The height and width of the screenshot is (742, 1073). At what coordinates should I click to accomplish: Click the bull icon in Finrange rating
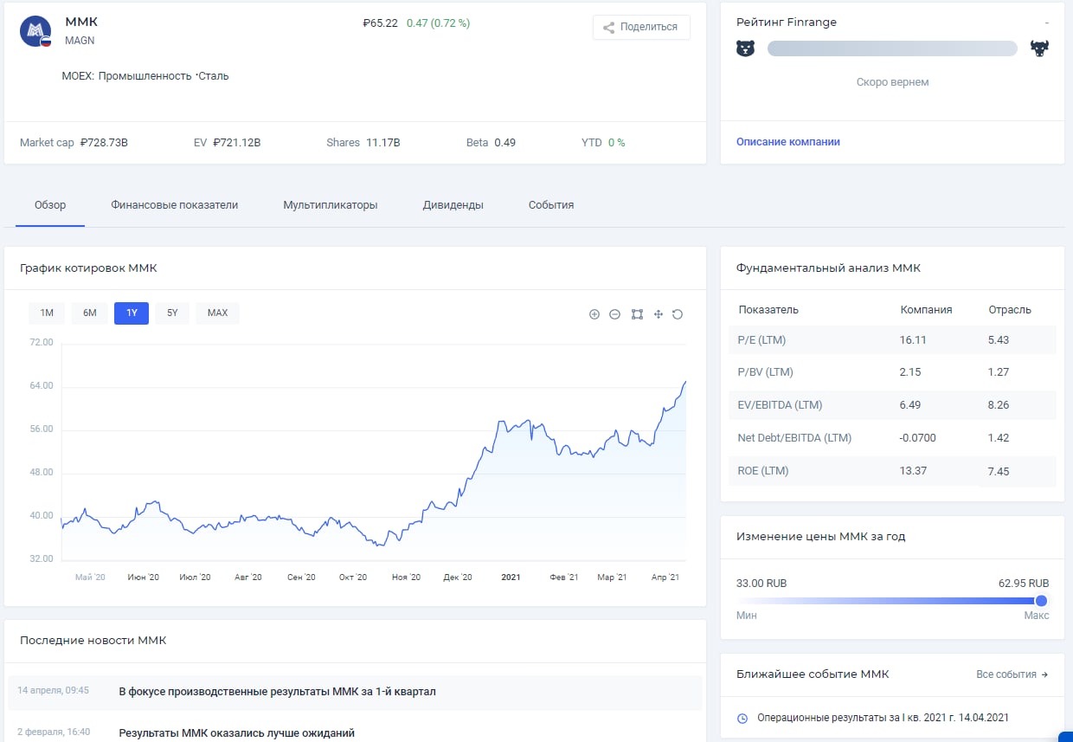1039,48
